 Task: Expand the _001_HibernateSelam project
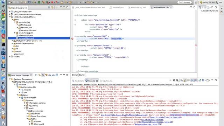tap(10, 12)
